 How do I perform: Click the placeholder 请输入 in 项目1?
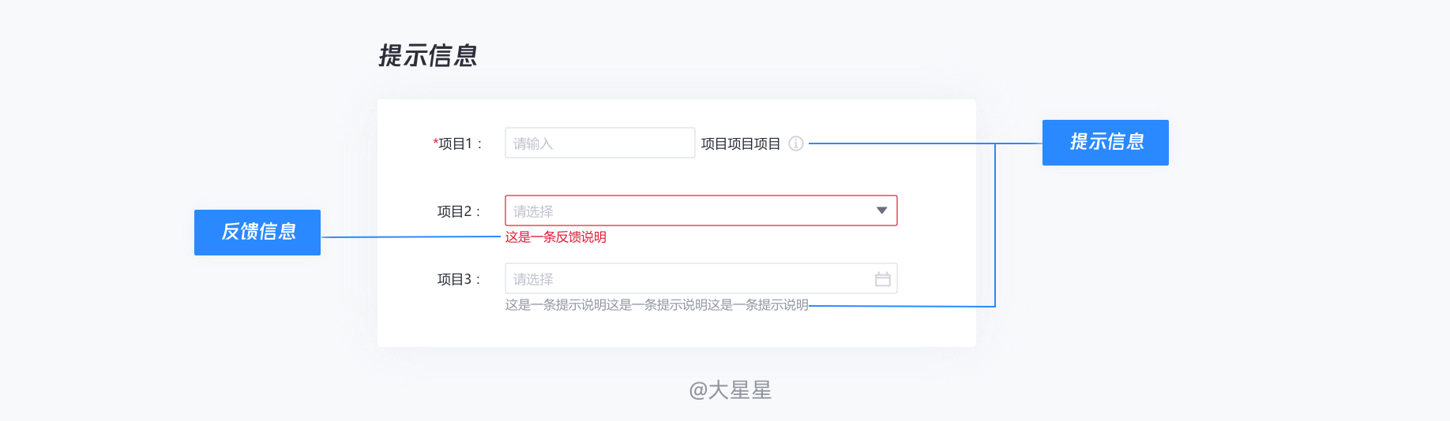tap(533, 143)
